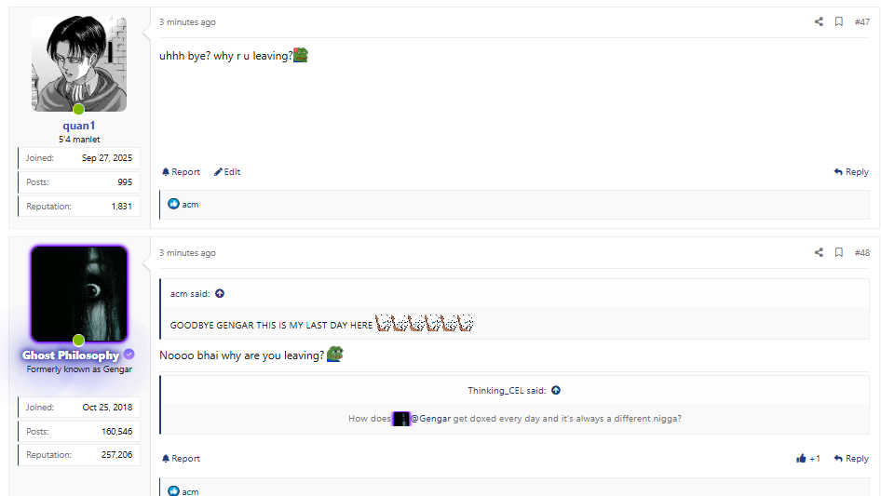Image resolution: width=881 pixels, height=496 pixels.
Task: Share post #47 via share icon
Action: [819, 22]
